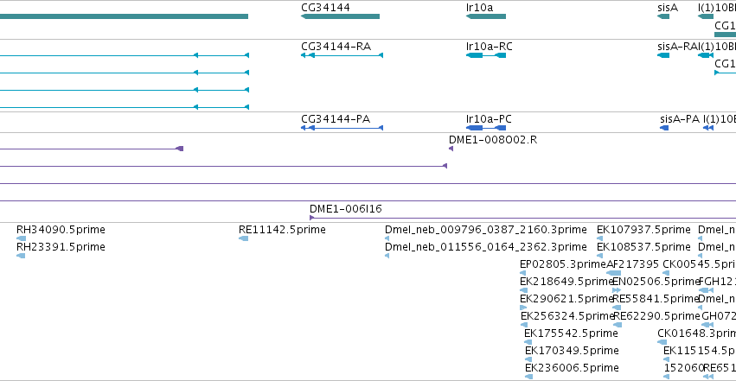Click the EP02805.3prime EST glyph
Image resolution: width=736 pixels, height=381 pixels.
click(x=523, y=273)
